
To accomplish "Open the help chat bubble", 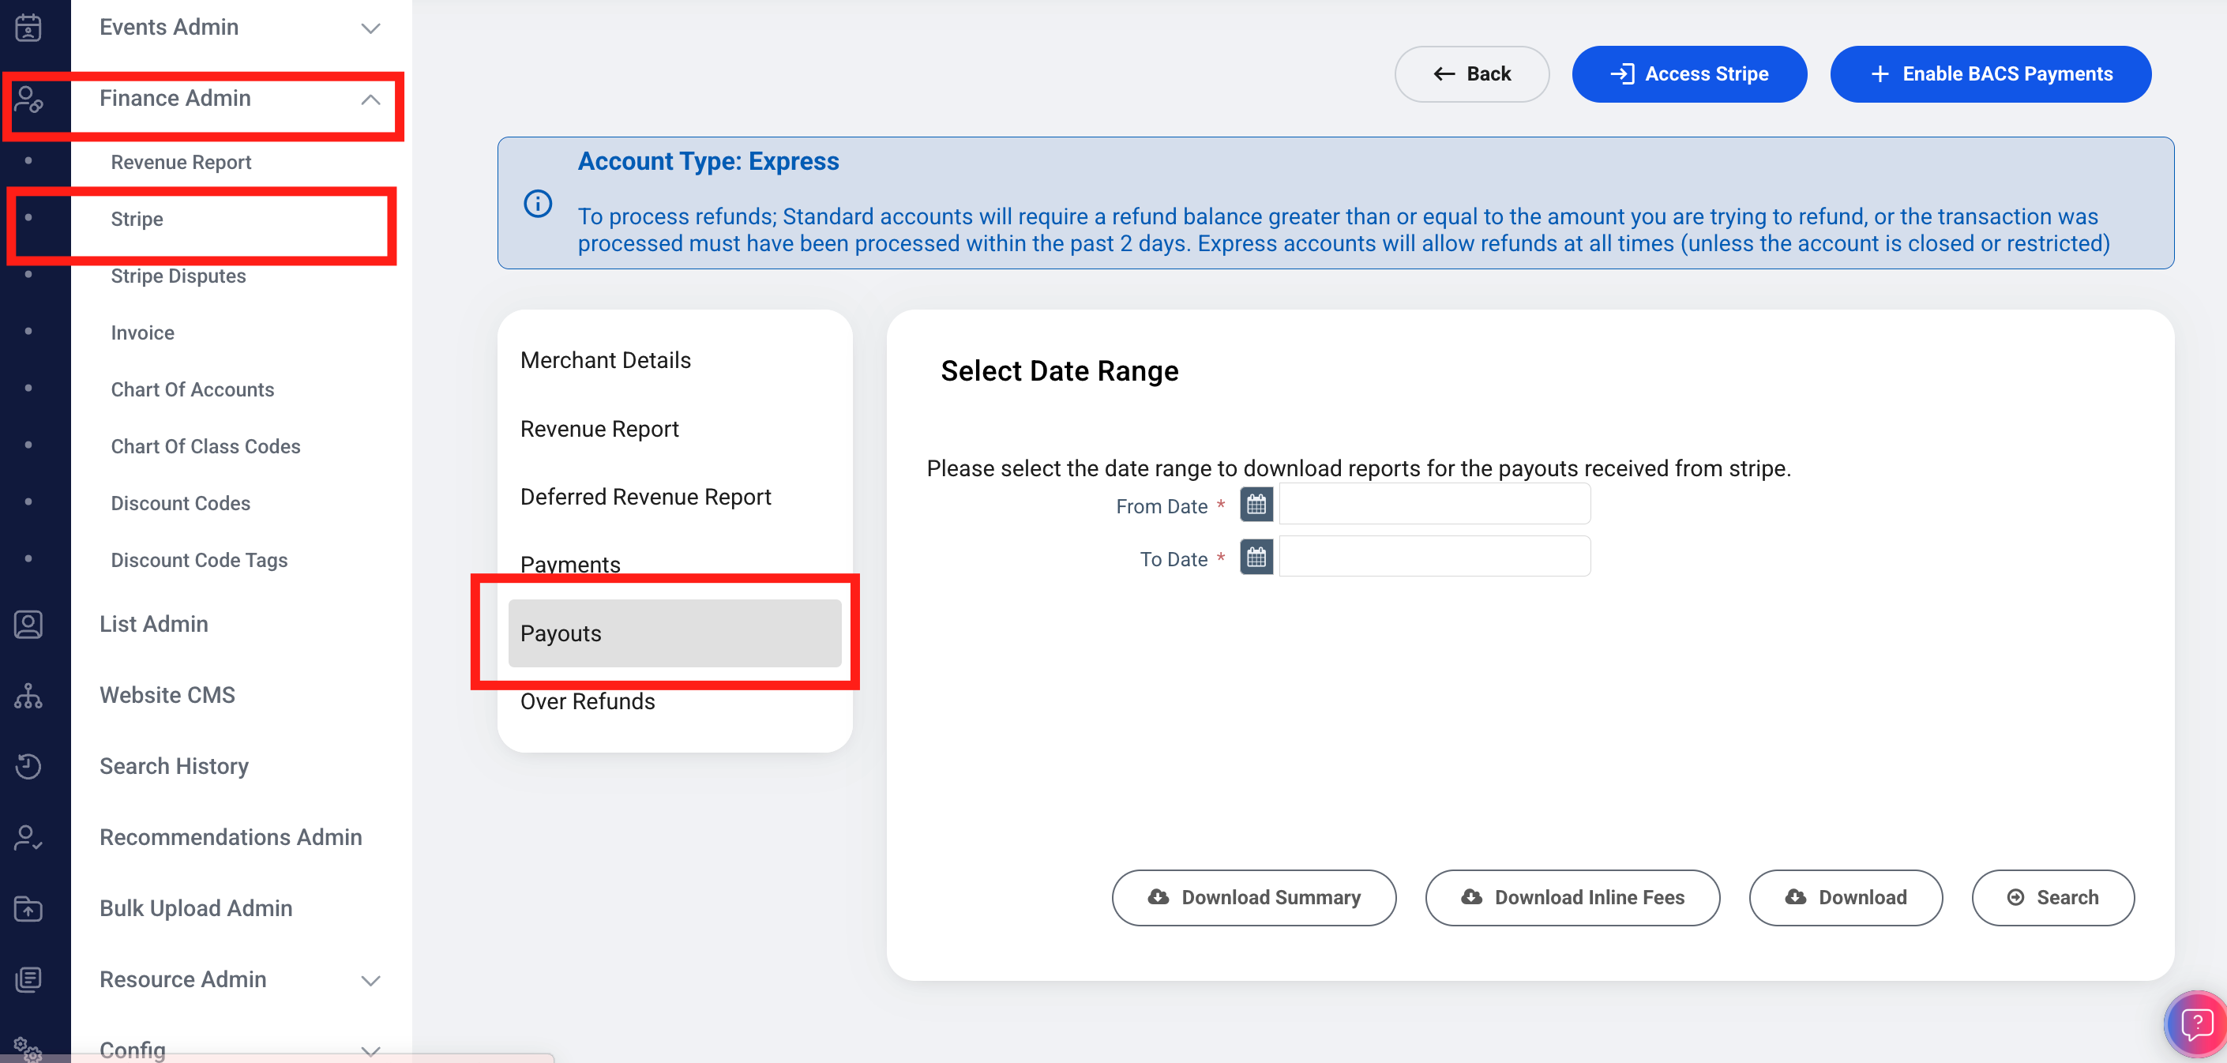I will click(2196, 1025).
